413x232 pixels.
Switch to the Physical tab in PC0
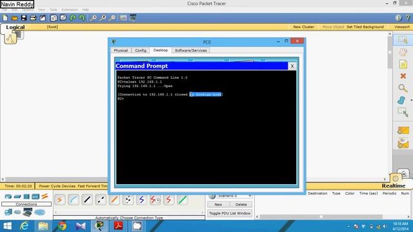point(121,50)
